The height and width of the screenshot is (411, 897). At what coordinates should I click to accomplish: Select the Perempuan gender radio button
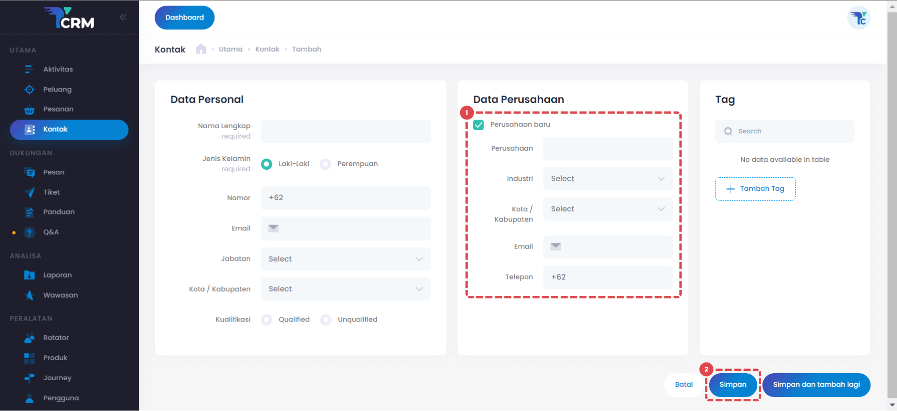pyautogui.click(x=326, y=164)
